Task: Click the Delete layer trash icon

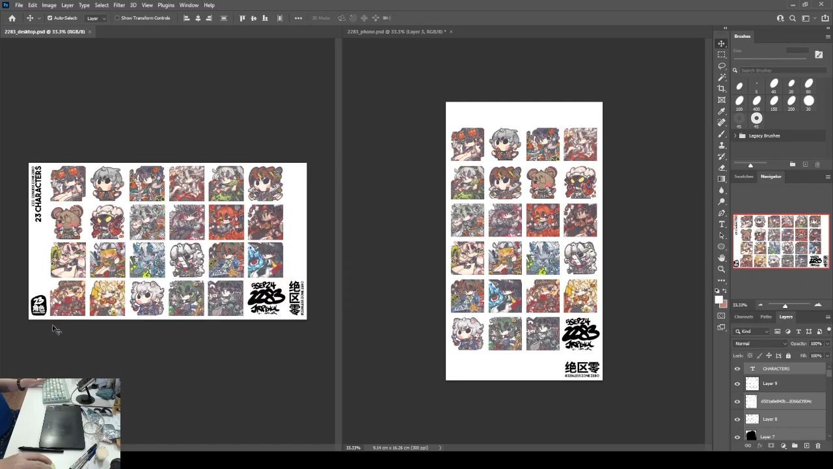Action: point(818,446)
